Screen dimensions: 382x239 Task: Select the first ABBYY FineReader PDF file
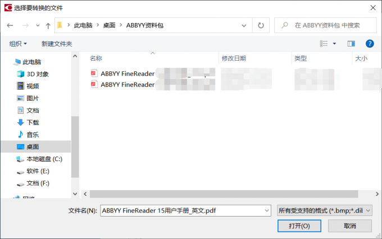(128, 73)
